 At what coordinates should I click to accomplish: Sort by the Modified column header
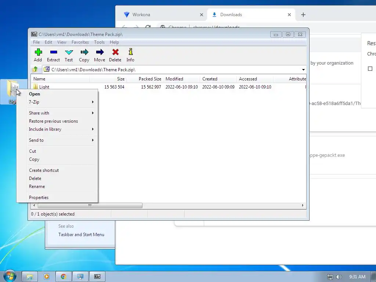pyautogui.click(x=181, y=79)
